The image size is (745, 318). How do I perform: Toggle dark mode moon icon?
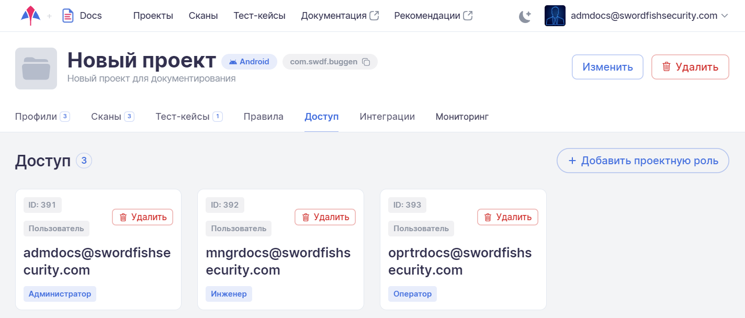tap(525, 16)
